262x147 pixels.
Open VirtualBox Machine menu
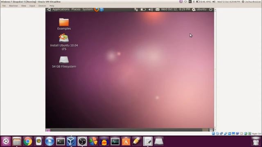tap(14, 6)
